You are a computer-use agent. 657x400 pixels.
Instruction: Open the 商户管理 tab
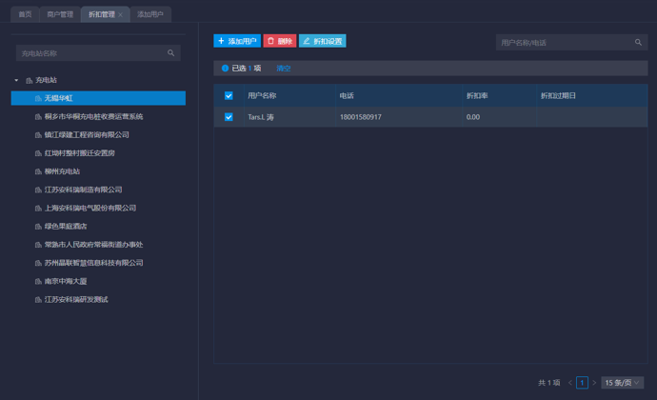tap(60, 14)
